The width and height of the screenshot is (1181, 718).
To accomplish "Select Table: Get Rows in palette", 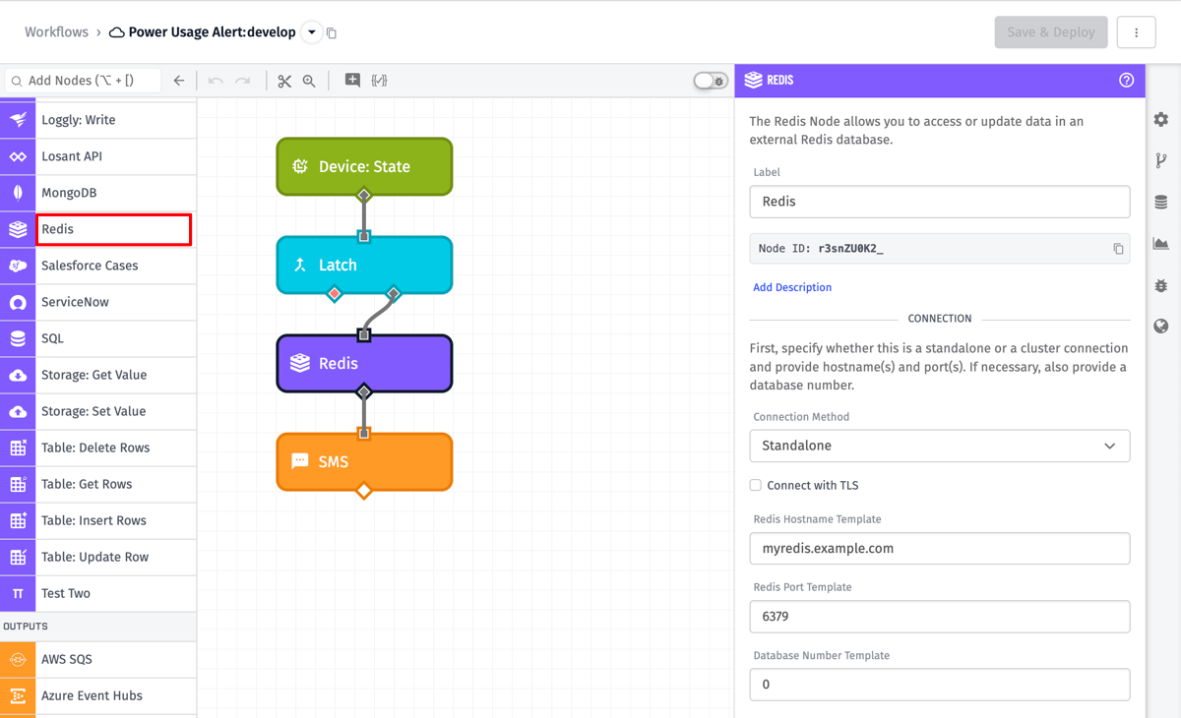I will (x=98, y=484).
